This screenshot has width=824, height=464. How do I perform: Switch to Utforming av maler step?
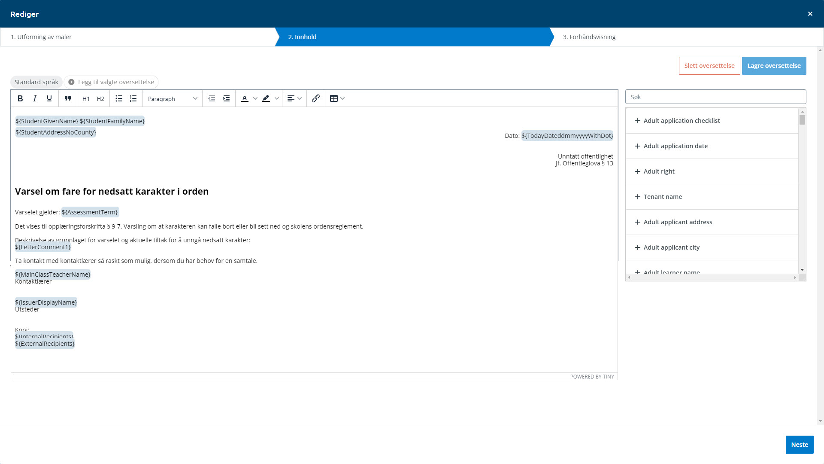click(x=41, y=37)
